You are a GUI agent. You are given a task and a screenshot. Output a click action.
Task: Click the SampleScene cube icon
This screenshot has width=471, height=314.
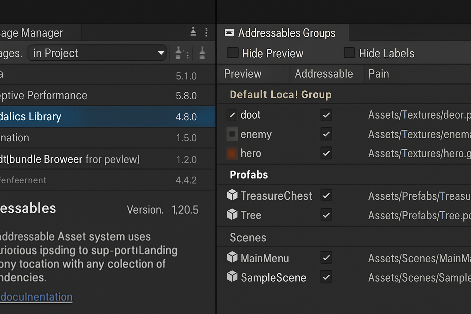tap(232, 277)
